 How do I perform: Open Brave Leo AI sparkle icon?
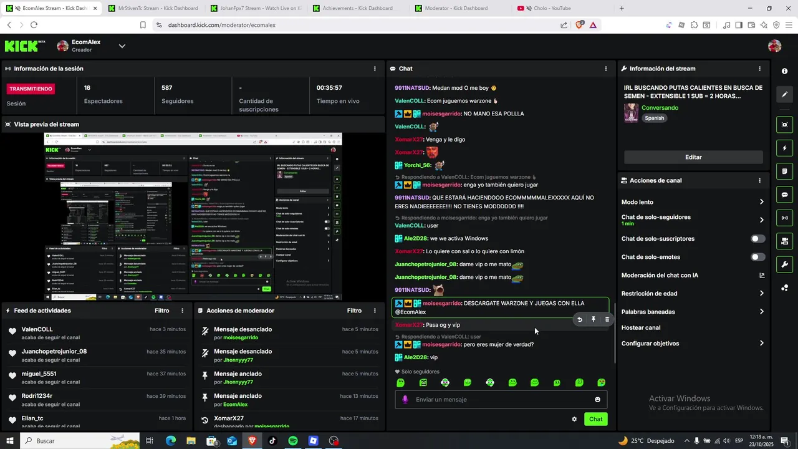[764, 25]
